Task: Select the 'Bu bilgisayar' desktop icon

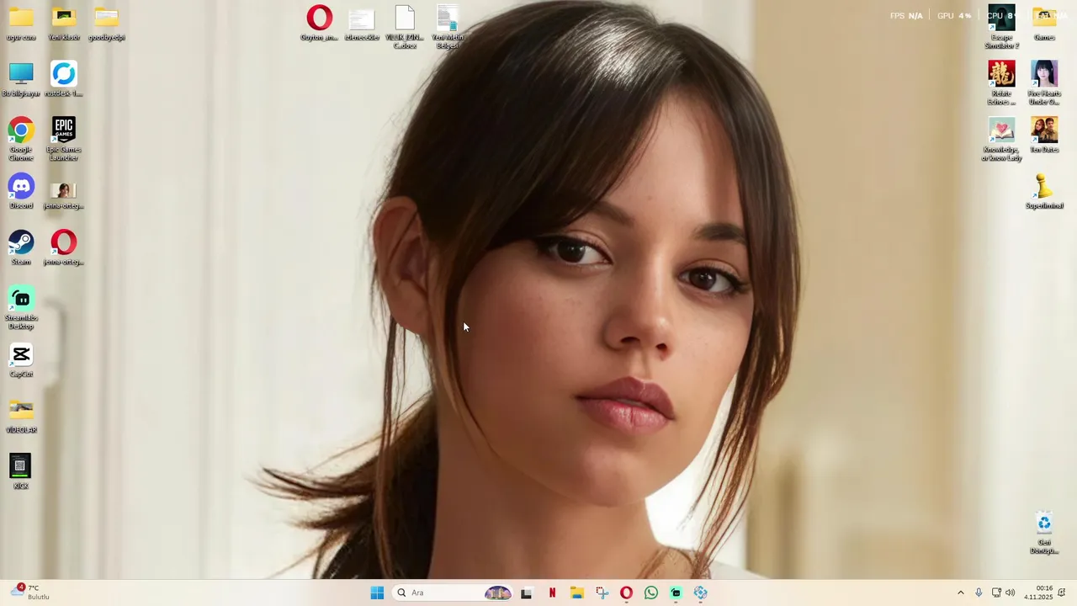Action: [21, 79]
